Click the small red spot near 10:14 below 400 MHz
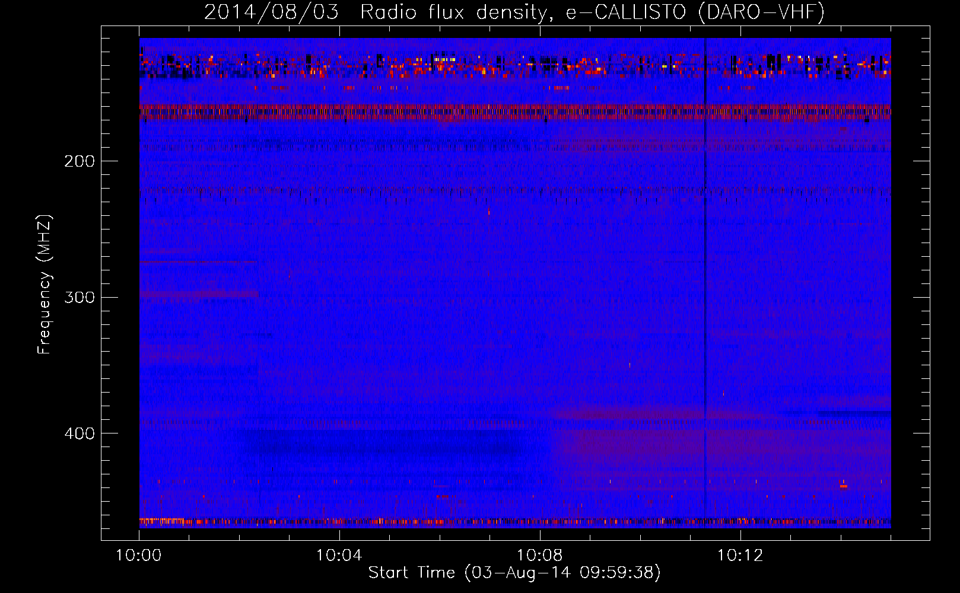 [x=843, y=486]
